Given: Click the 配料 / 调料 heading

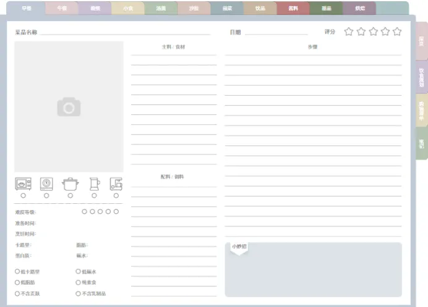Looking at the screenshot, I should [172, 177].
